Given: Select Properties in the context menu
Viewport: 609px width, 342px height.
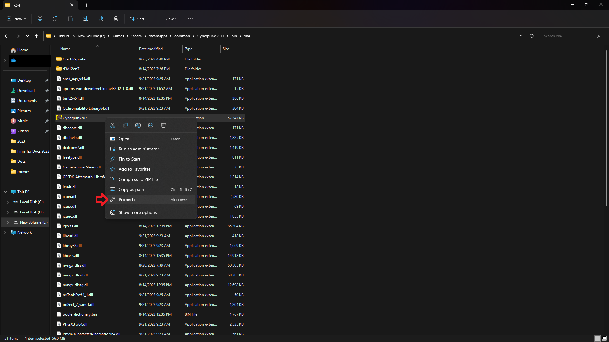Looking at the screenshot, I should [x=128, y=199].
